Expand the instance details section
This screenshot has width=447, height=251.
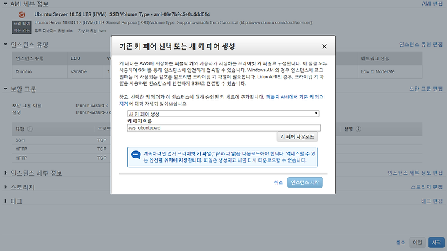pyautogui.click(x=6, y=173)
